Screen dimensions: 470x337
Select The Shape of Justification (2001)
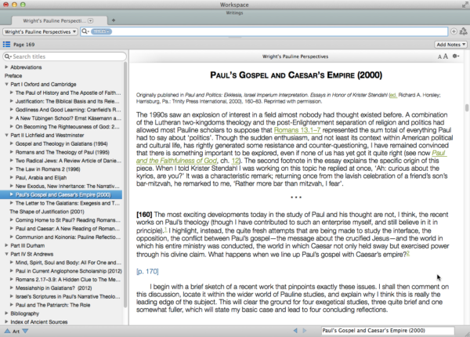click(x=47, y=212)
